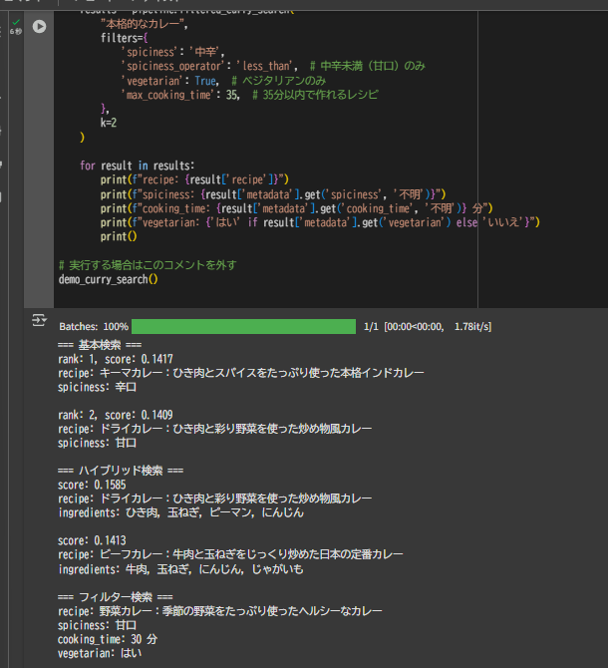Click 'rank: 2, score: 0.1409' output
This screenshot has height=668, width=608.
116,415
